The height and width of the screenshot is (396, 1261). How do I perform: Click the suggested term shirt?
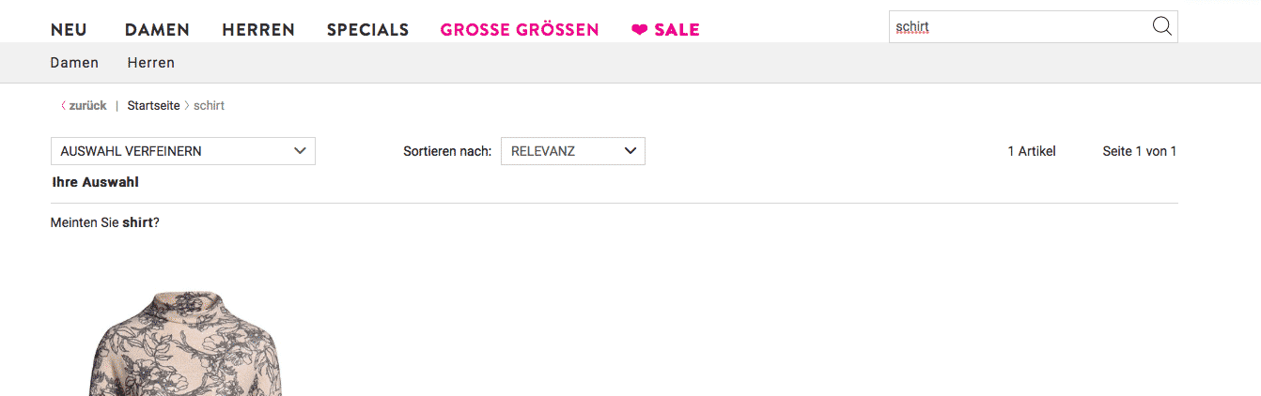pos(137,223)
